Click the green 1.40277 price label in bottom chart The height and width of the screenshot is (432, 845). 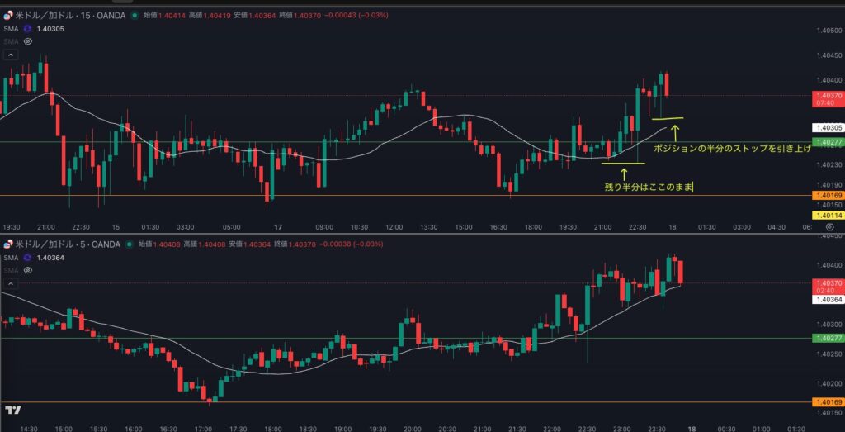(828, 338)
